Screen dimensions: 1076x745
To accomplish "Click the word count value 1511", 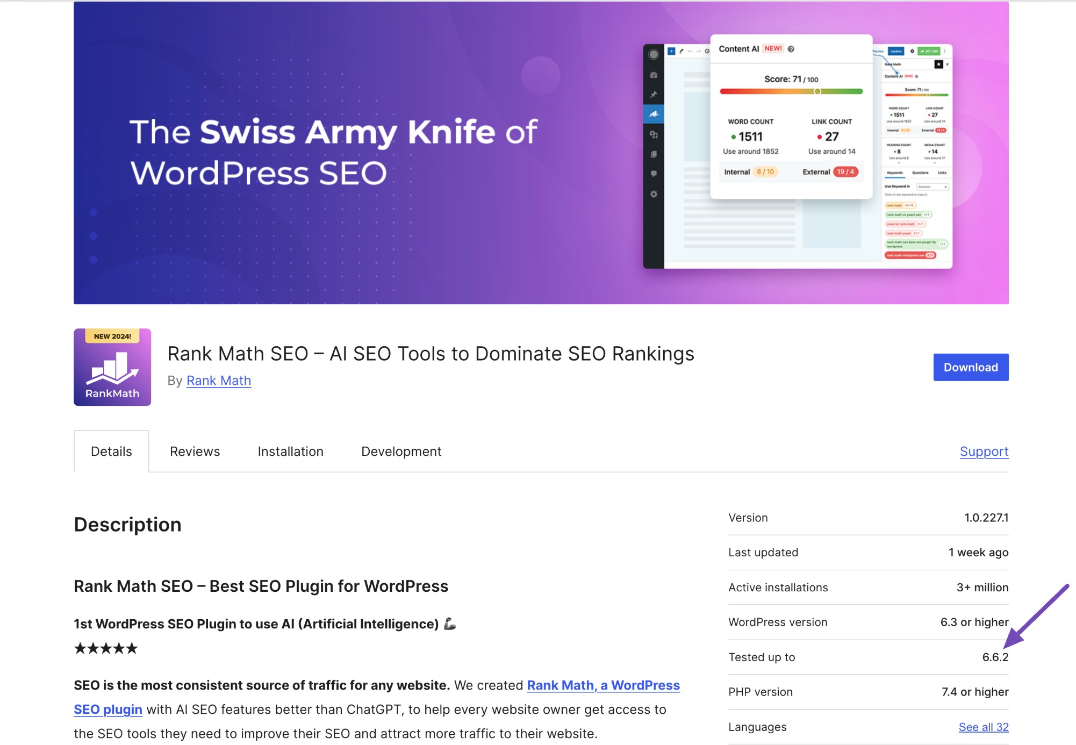I will pyautogui.click(x=750, y=137).
